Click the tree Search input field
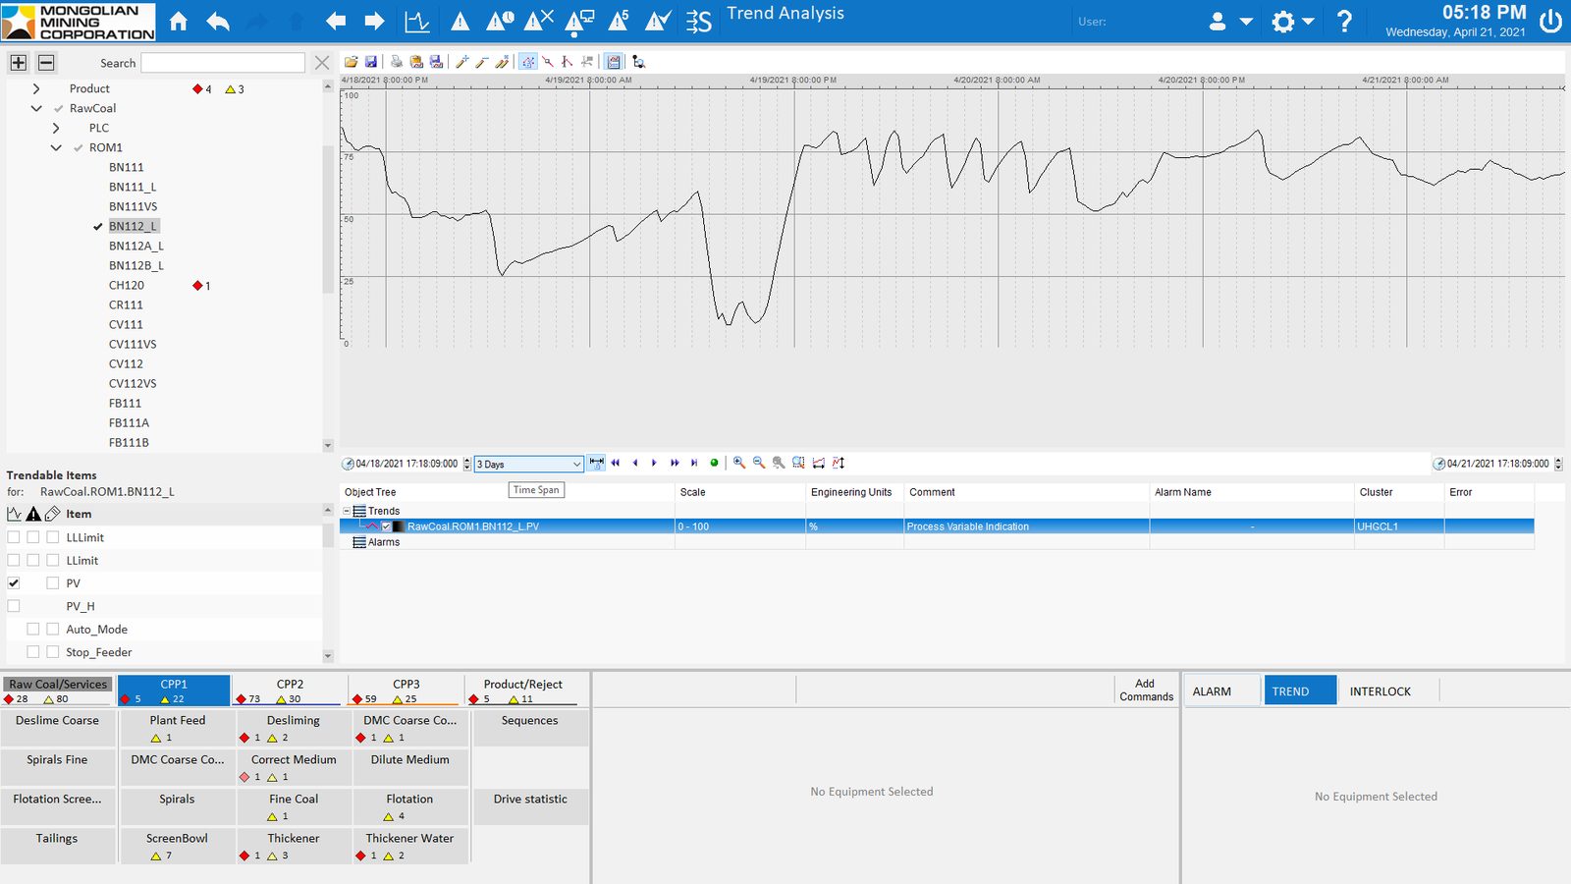This screenshot has width=1571, height=884. click(223, 63)
